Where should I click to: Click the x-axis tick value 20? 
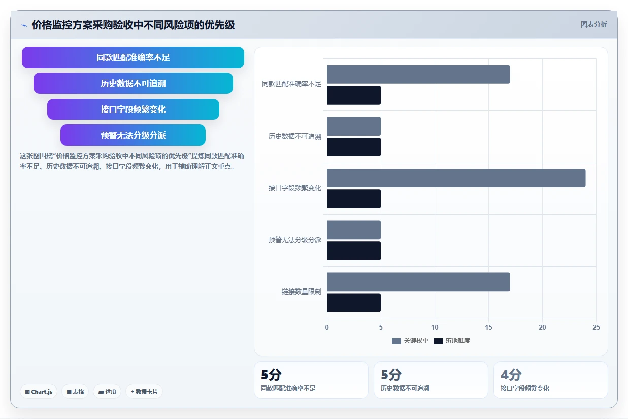(542, 328)
